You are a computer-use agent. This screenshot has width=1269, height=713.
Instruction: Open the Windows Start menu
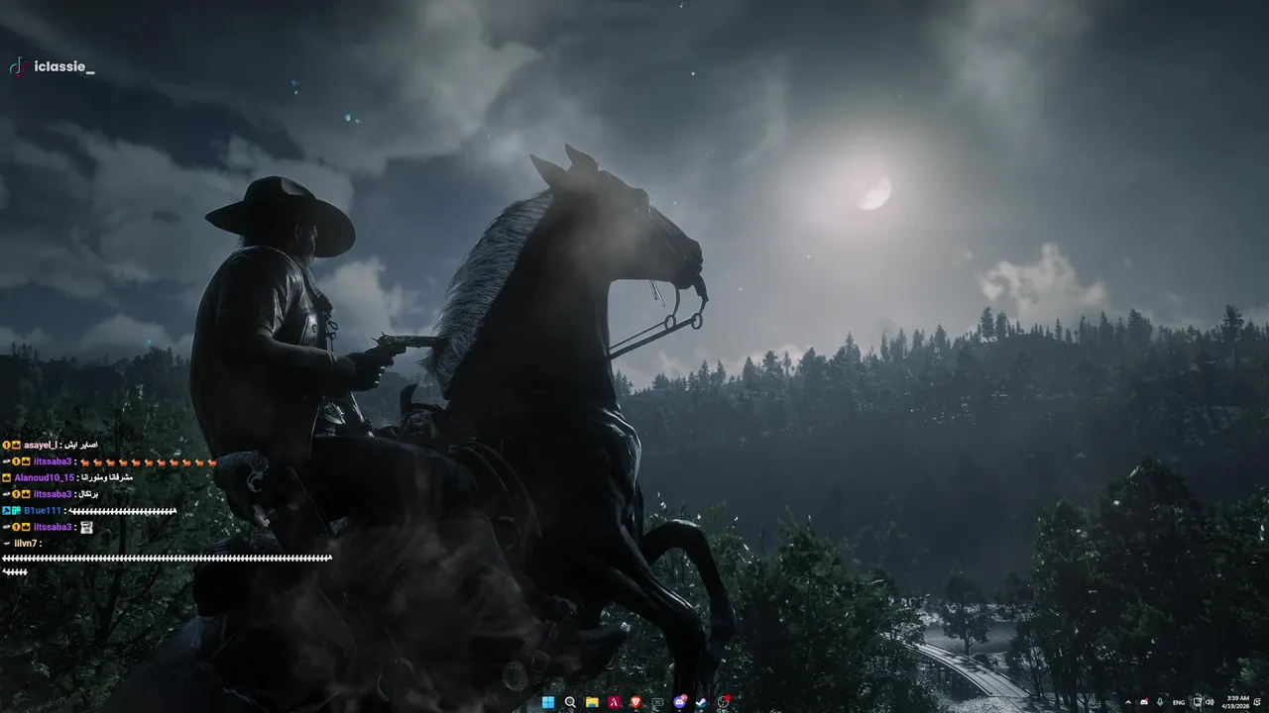548,702
